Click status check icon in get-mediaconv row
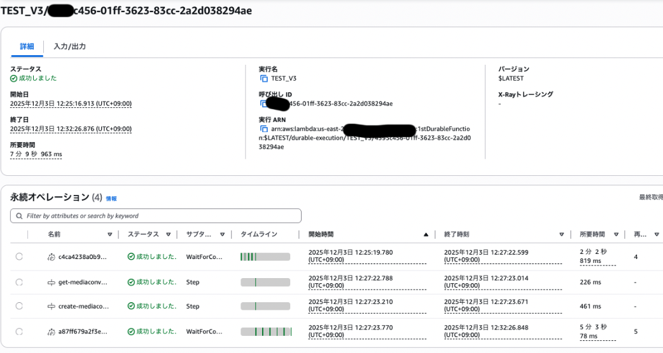Viewport: 663px width, 353px height. click(x=131, y=282)
